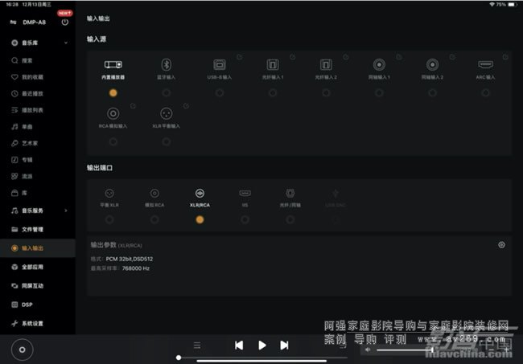Tap the power button beside DMP-A8
Image resolution: width=523 pixels, height=364 pixels.
click(x=64, y=22)
